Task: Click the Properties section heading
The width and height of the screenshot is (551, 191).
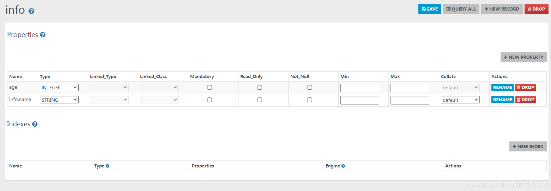Action: point(23,35)
